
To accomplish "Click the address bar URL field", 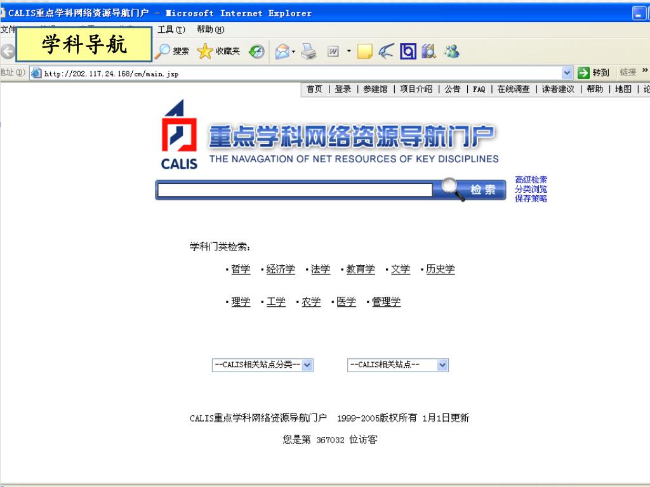I will point(302,74).
